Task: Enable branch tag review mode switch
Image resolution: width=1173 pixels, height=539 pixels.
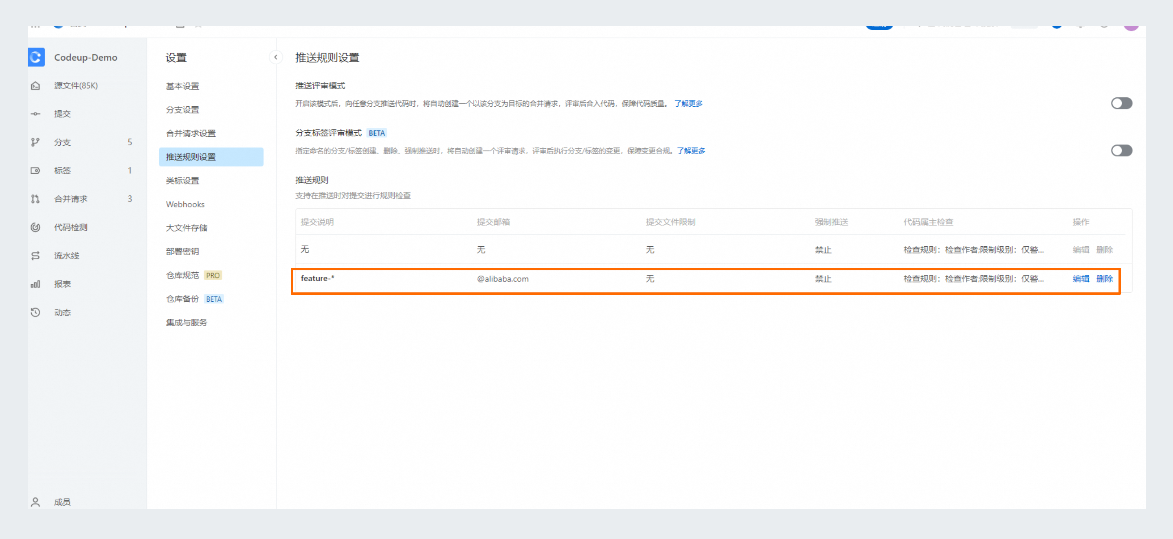Action: click(1121, 151)
